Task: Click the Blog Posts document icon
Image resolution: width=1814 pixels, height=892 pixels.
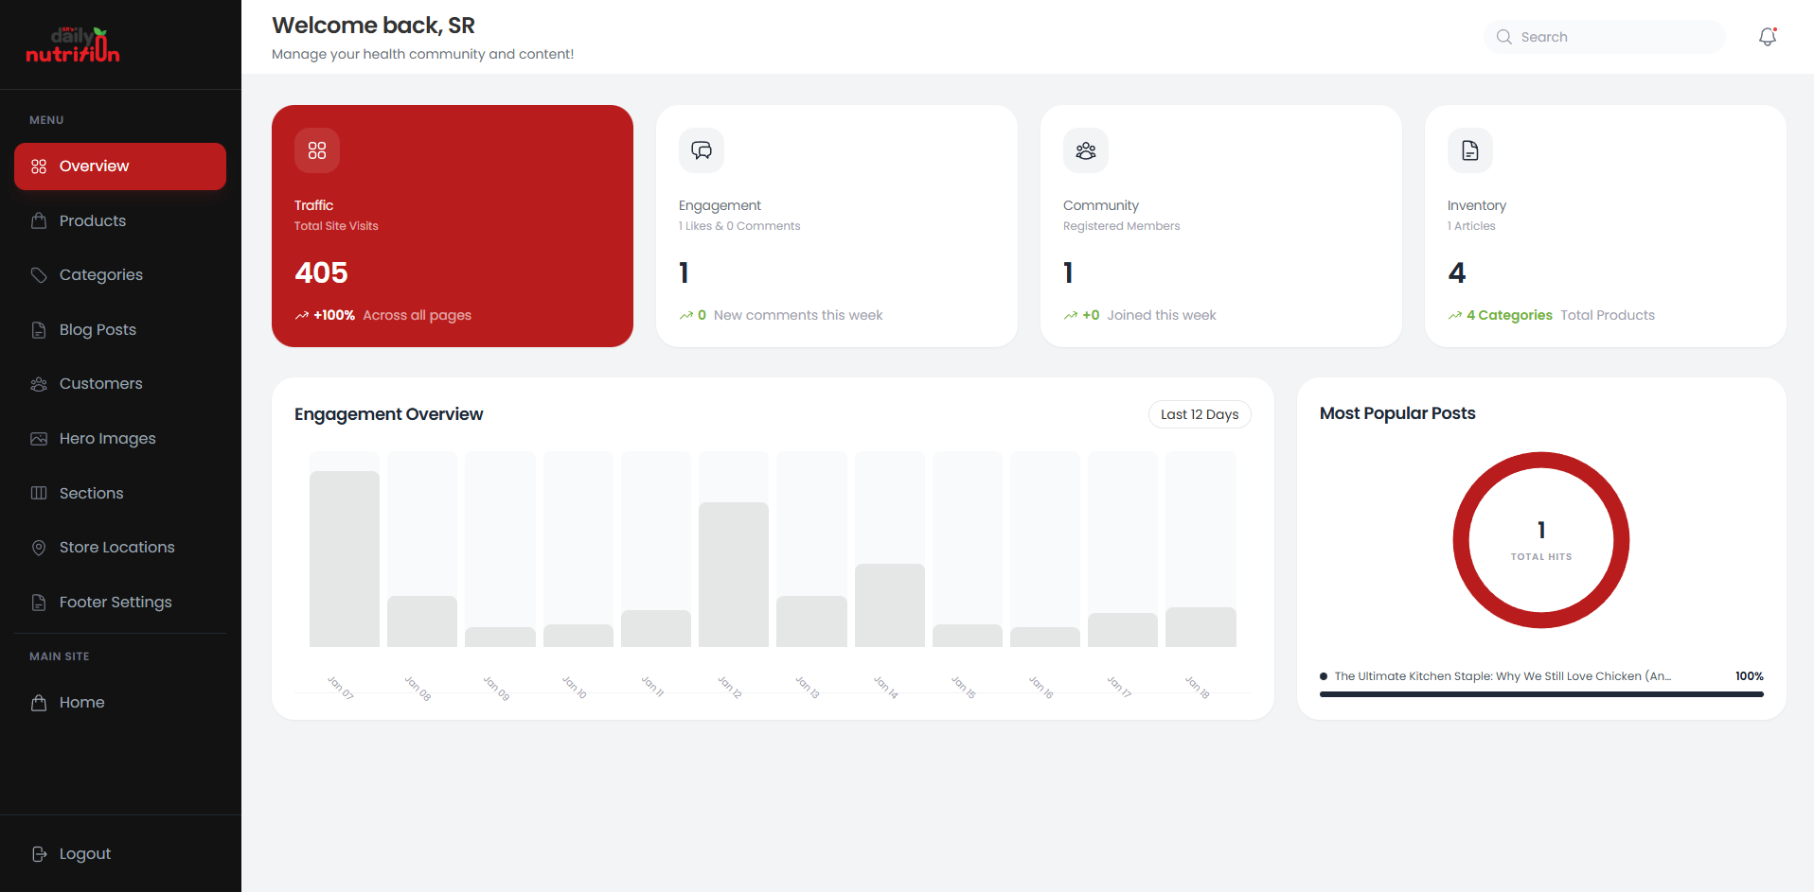Action: [39, 329]
